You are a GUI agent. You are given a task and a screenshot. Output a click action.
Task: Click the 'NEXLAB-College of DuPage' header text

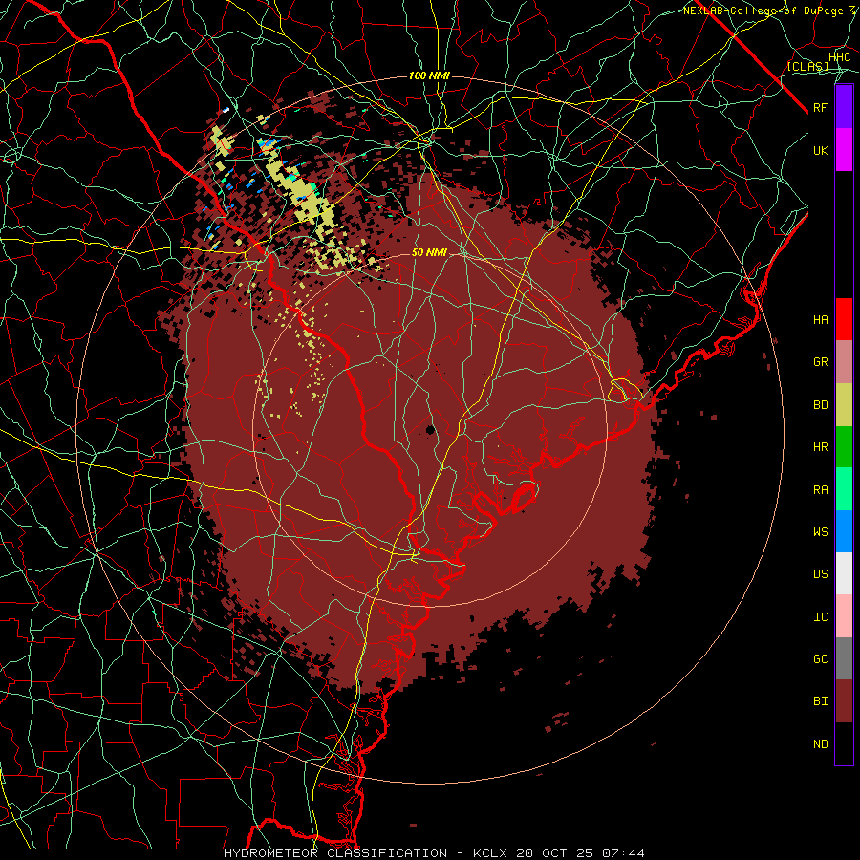764,11
